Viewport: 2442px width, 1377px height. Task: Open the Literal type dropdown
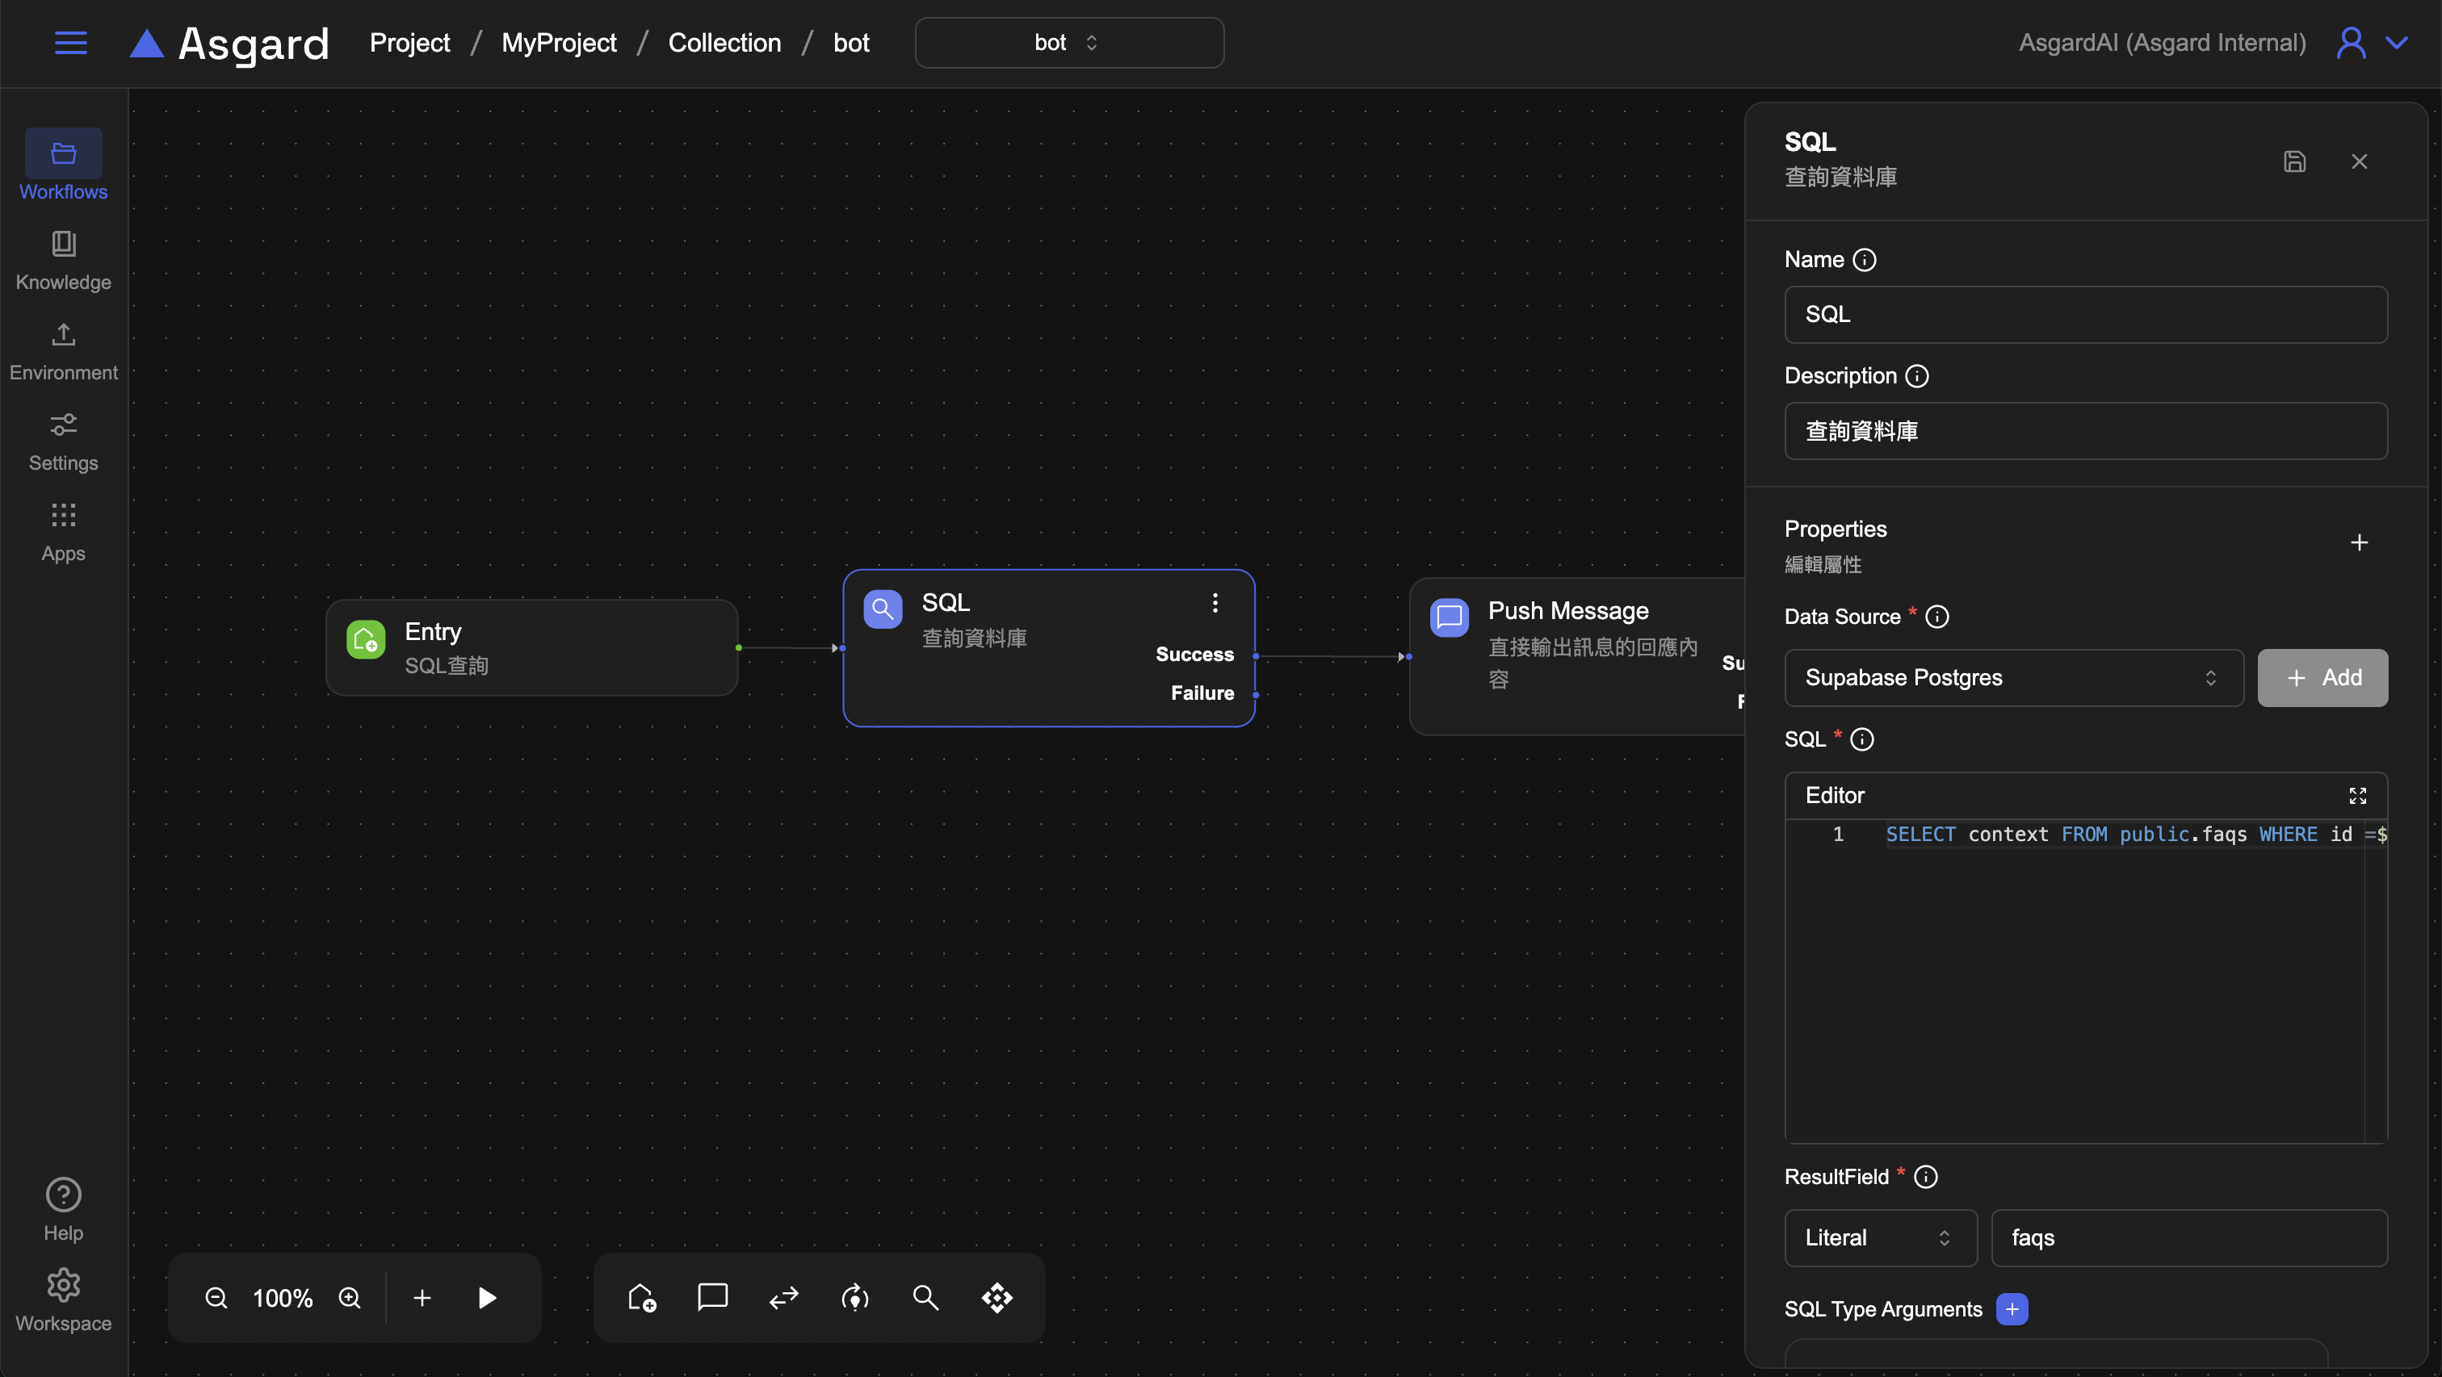click(1879, 1237)
